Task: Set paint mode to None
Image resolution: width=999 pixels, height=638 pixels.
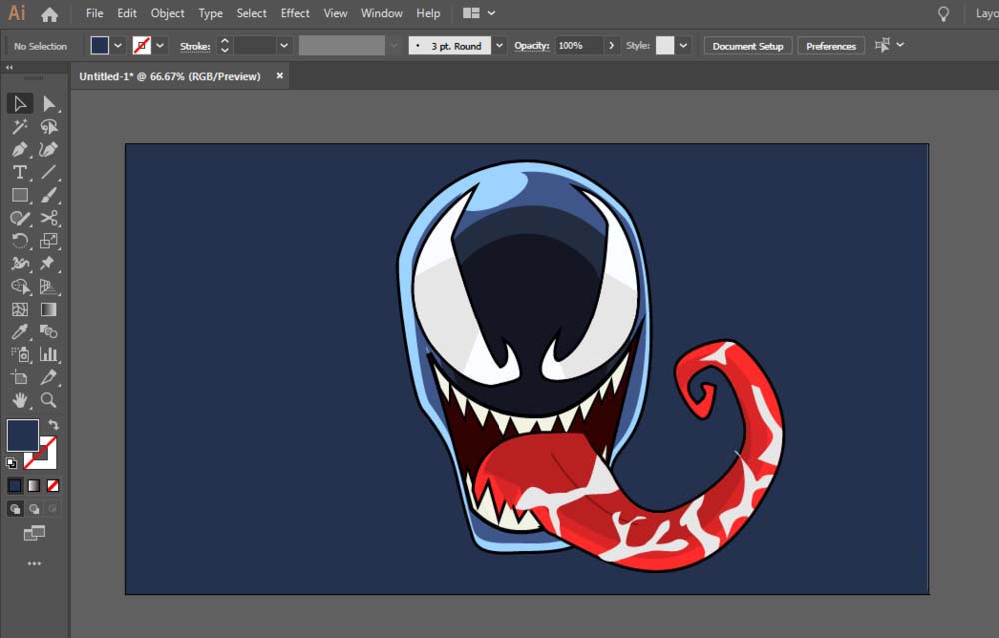Action: [x=53, y=486]
